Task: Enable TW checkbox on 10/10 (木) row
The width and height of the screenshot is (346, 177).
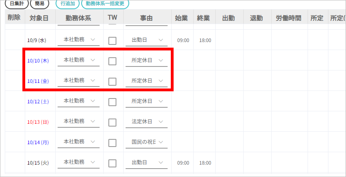Action: [112, 61]
